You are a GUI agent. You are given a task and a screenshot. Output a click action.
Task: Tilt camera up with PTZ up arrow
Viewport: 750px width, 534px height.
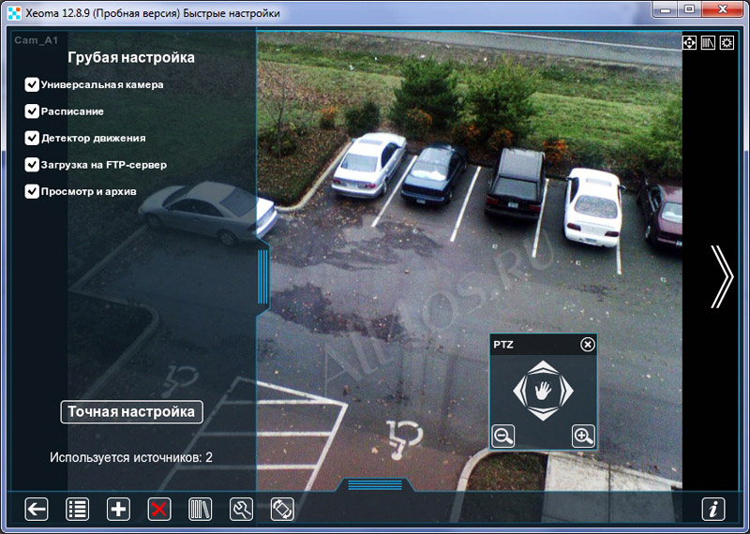(543, 366)
